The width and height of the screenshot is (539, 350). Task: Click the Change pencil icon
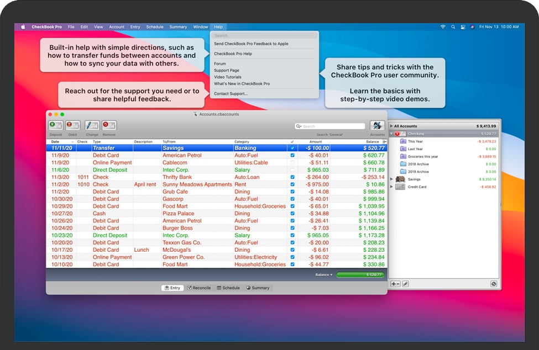click(x=92, y=125)
